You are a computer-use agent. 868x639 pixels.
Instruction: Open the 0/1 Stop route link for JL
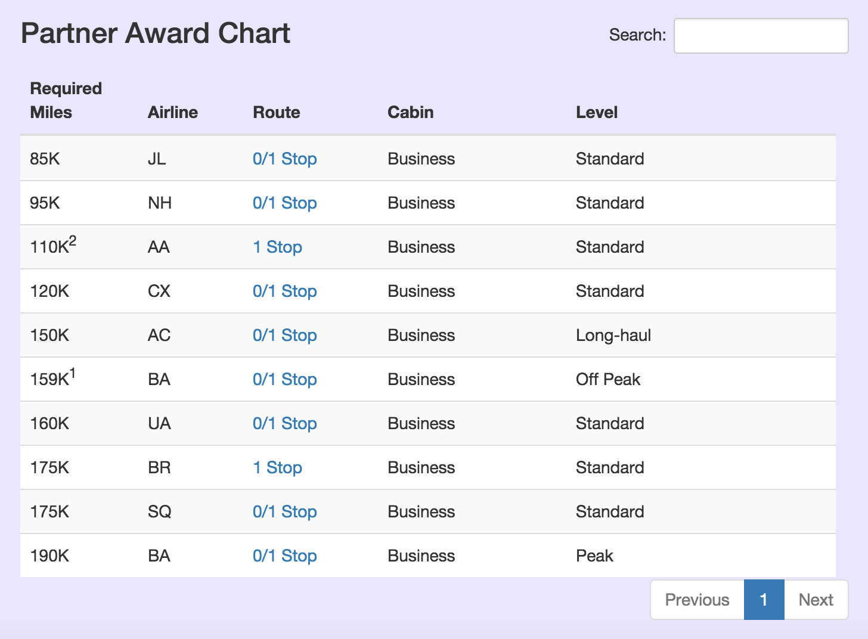click(x=284, y=159)
